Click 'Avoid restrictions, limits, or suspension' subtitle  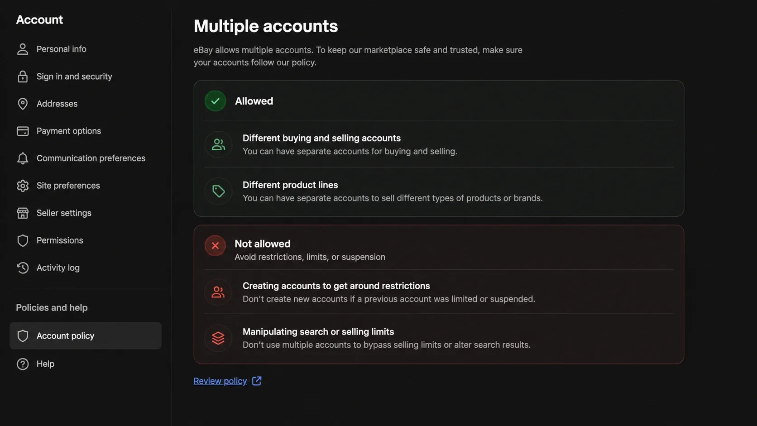pos(310,257)
